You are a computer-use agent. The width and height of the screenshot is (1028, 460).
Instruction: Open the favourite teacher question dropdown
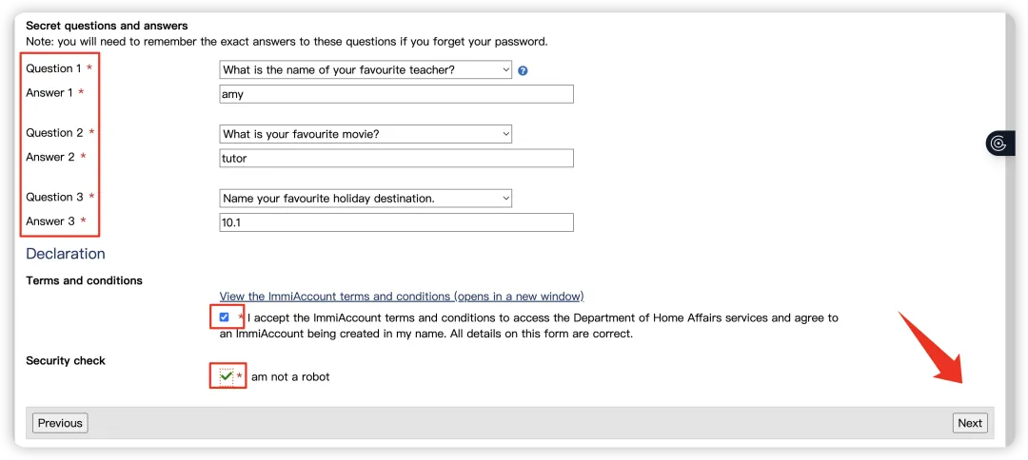[366, 69]
